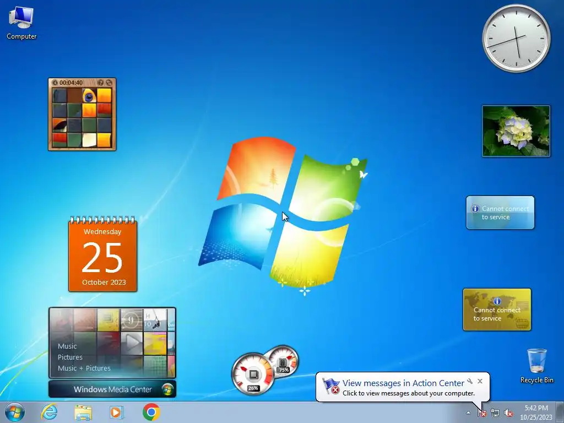Open Windows Explorer from the taskbar
Image resolution: width=564 pixels, height=423 pixels.
[x=83, y=412]
